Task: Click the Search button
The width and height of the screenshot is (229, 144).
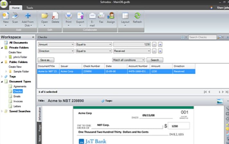Action: click(155, 60)
